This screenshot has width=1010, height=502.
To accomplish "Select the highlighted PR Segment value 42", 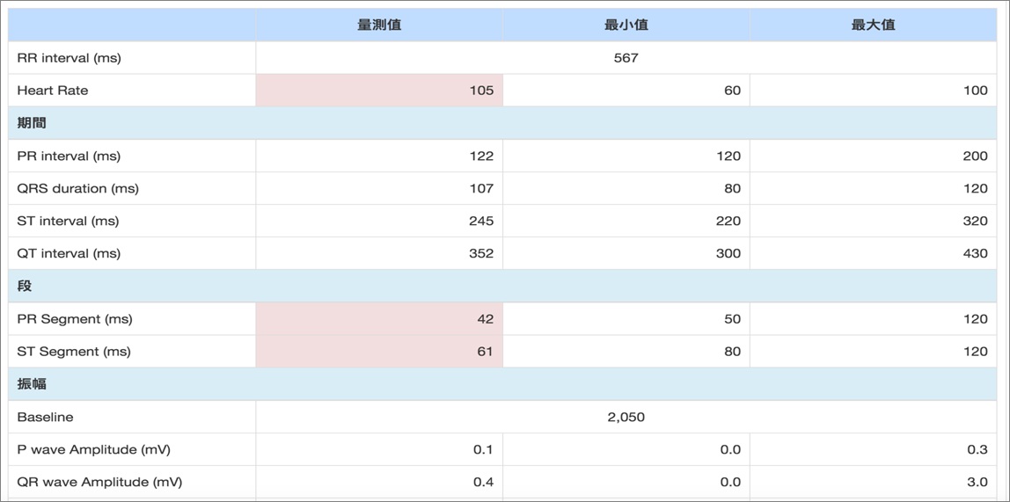I will click(x=485, y=319).
